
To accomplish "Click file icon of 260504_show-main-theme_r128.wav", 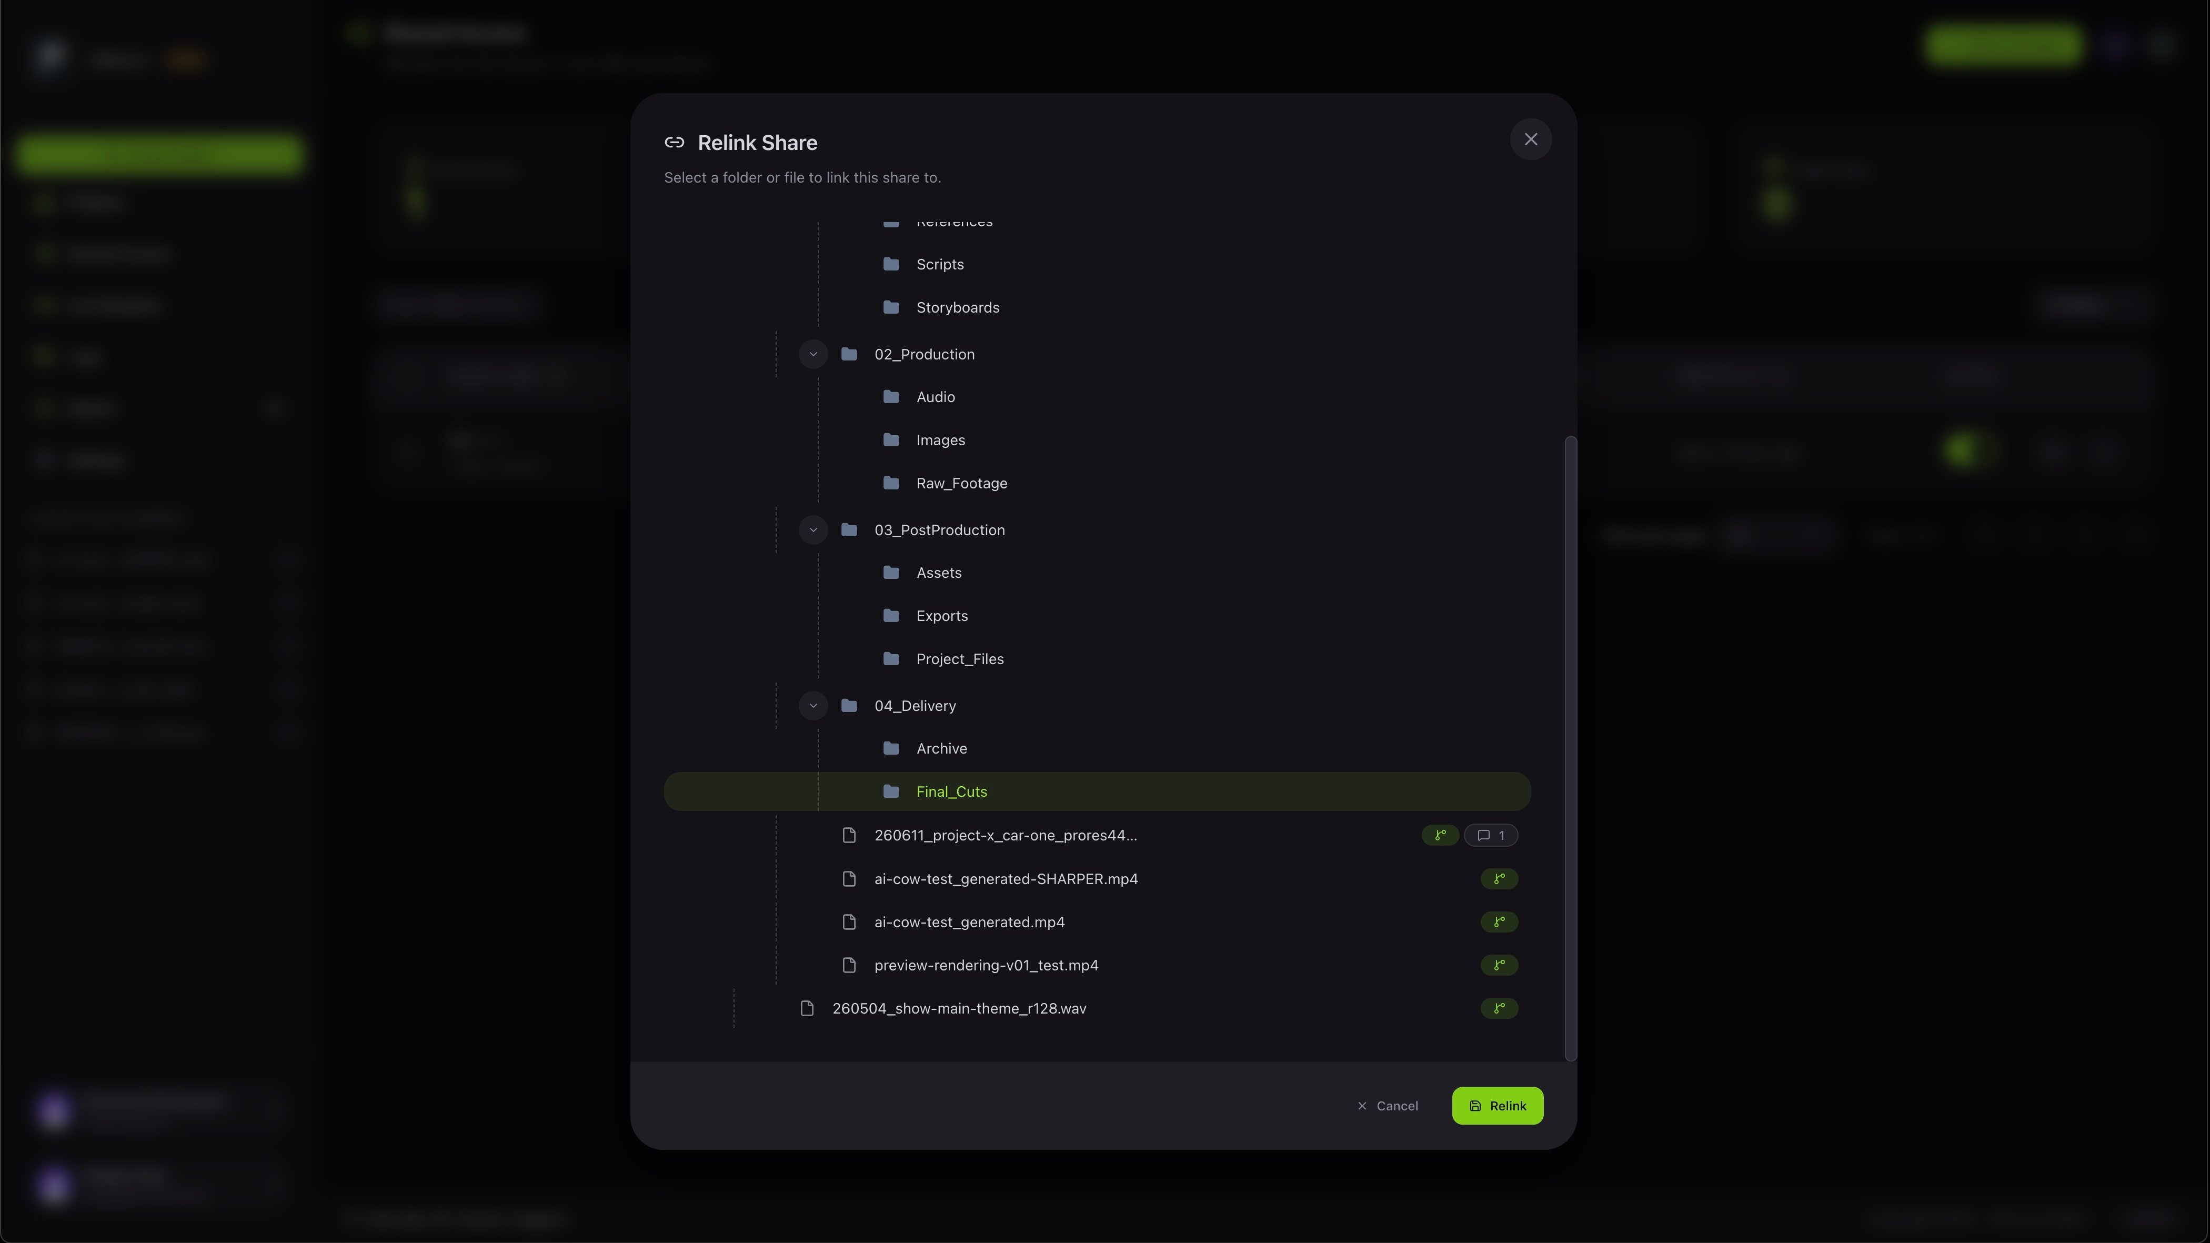I will click(x=807, y=1009).
